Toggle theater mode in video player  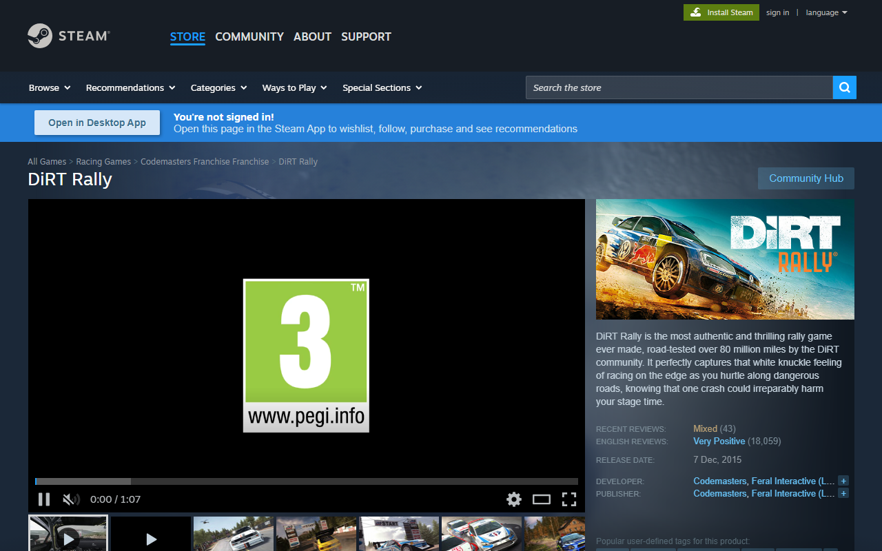(x=542, y=499)
